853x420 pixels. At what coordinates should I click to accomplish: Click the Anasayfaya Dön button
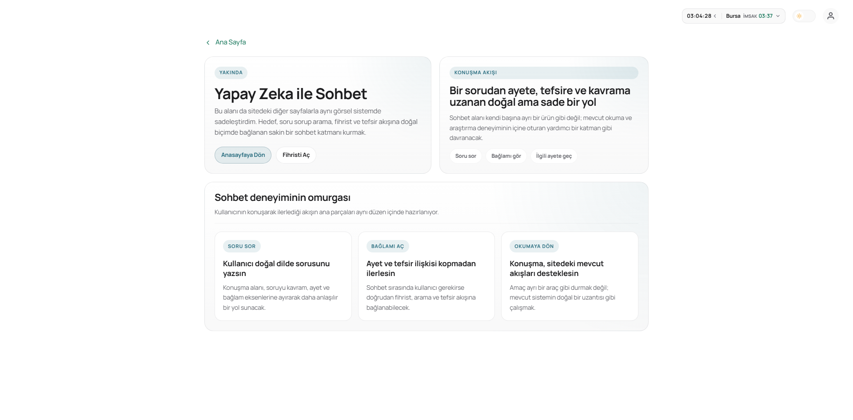(243, 155)
